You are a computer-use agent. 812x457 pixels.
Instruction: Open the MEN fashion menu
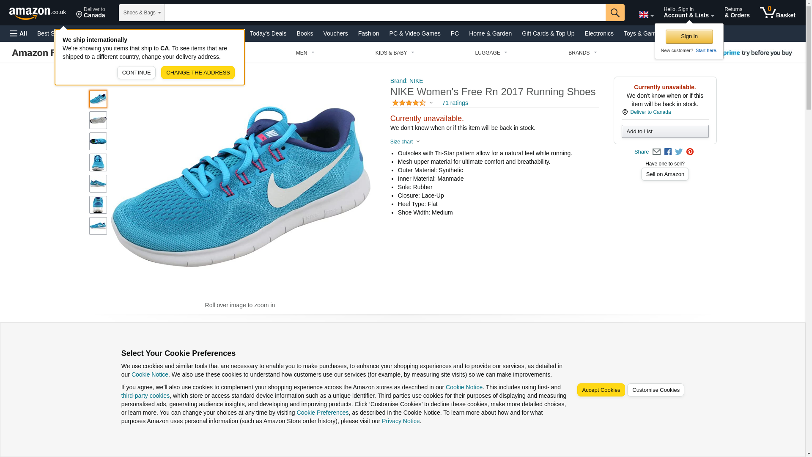305,53
